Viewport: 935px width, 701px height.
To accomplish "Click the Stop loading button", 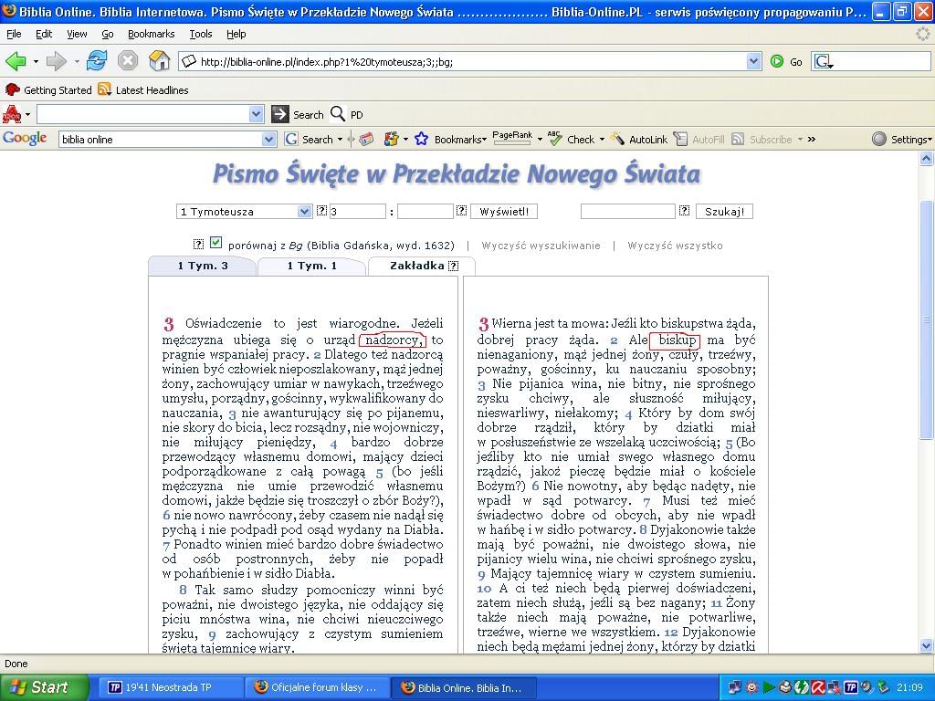I will coord(128,61).
